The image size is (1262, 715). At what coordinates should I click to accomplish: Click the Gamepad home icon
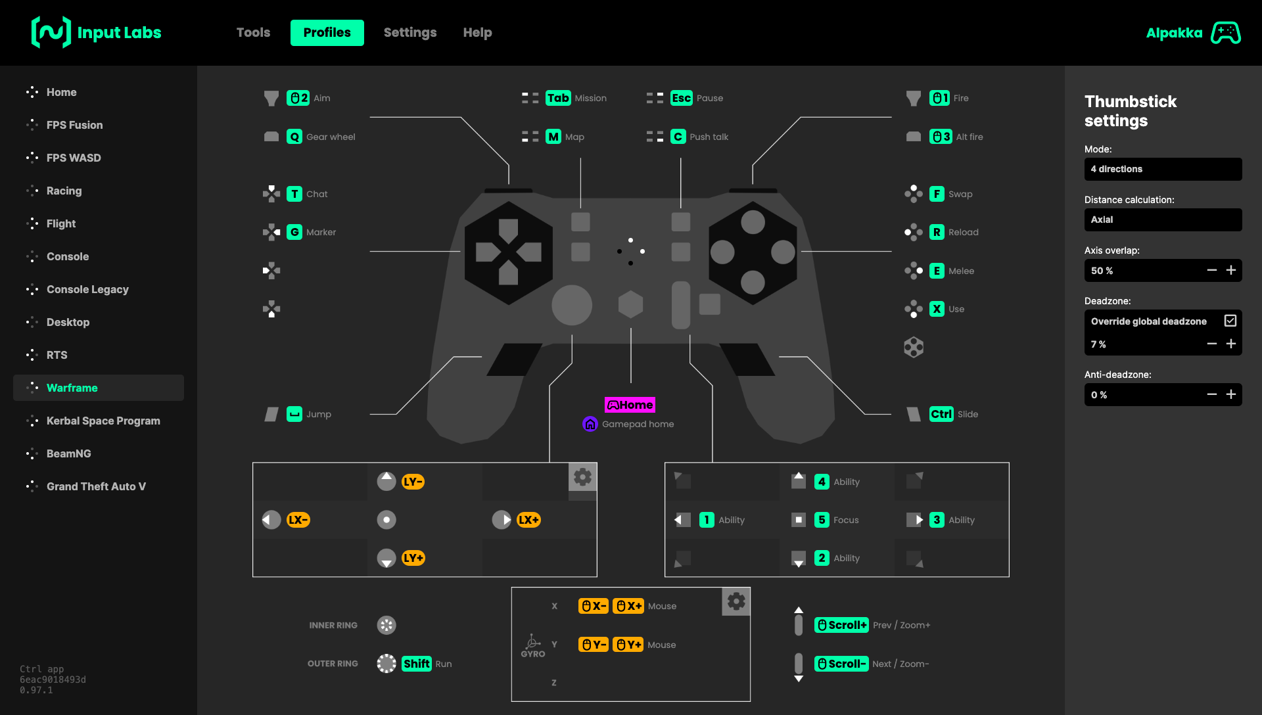coord(590,424)
